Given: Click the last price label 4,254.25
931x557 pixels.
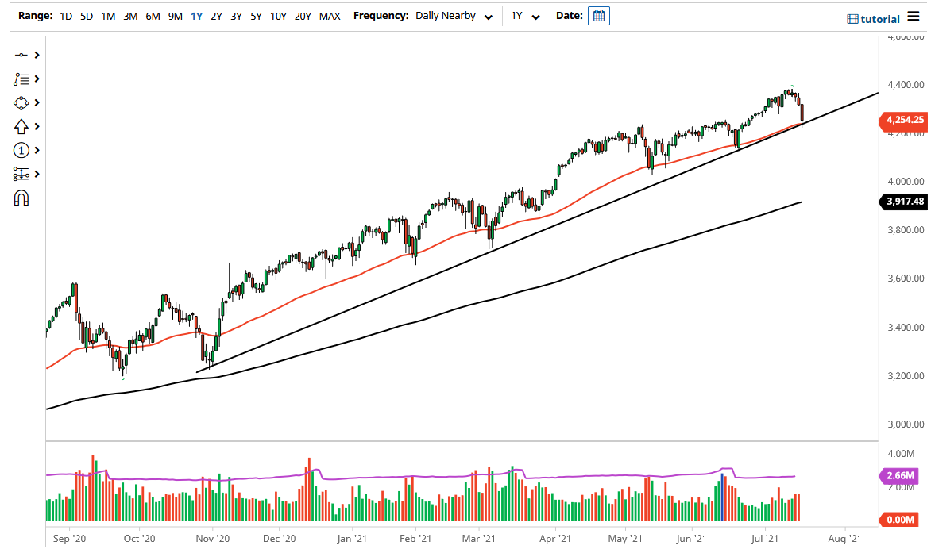Looking at the screenshot, I should (905, 121).
